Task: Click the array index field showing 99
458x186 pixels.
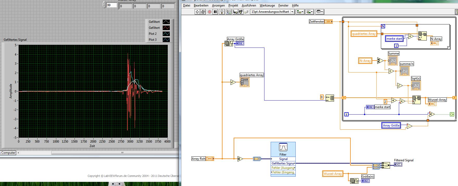Action: (x=112, y=5)
